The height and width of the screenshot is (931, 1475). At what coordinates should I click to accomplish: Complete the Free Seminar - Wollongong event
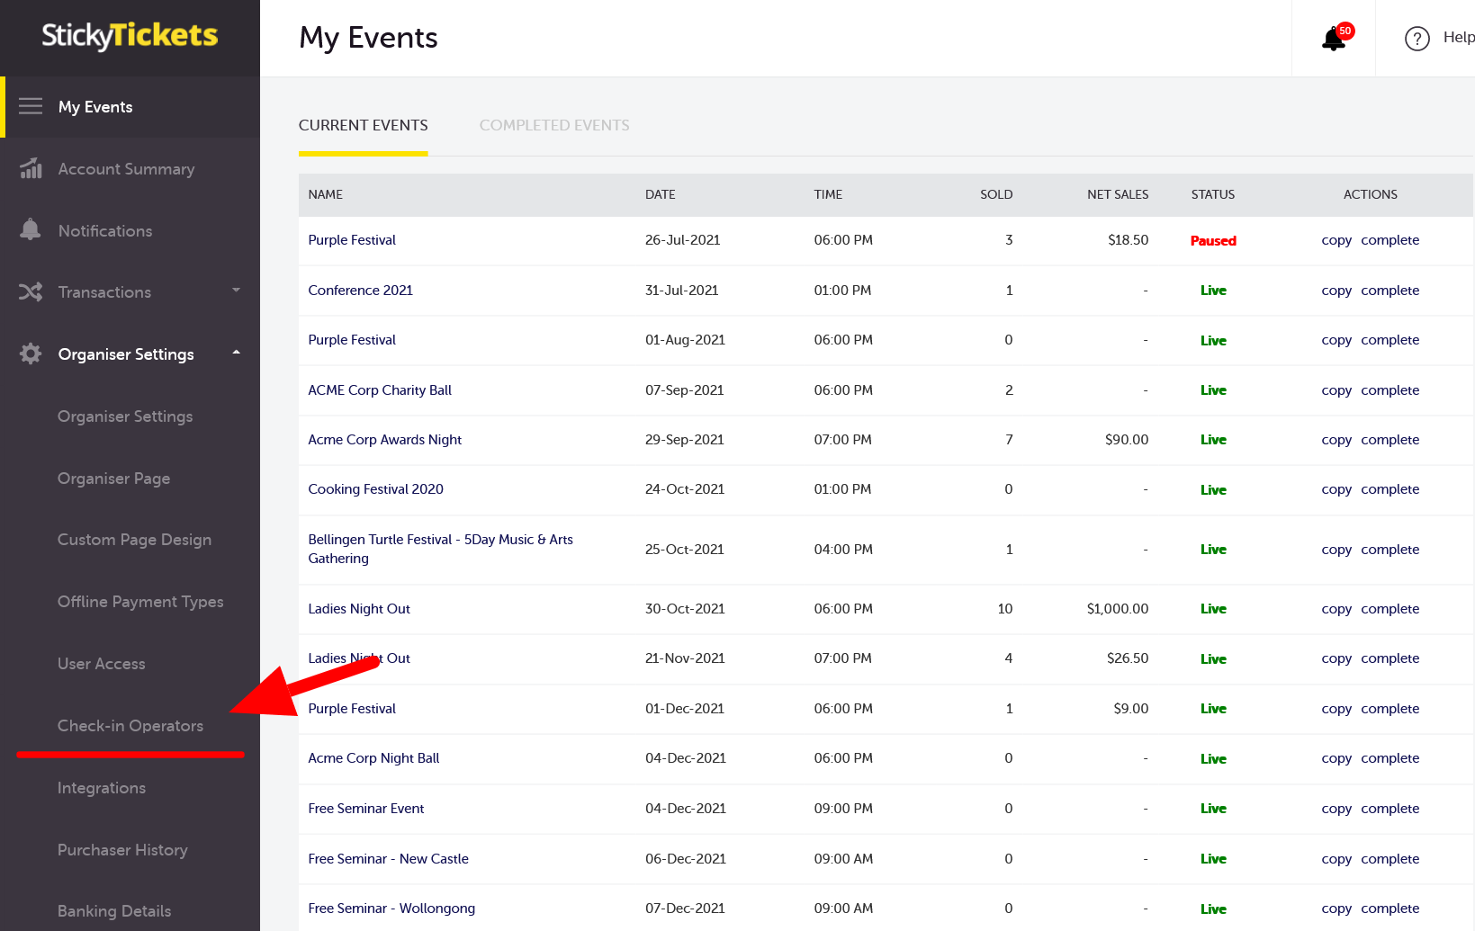1390,909
